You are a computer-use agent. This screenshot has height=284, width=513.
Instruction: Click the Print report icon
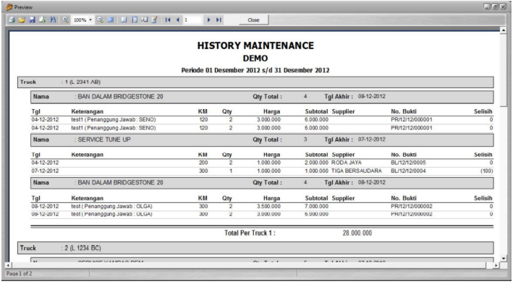click(12, 20)
